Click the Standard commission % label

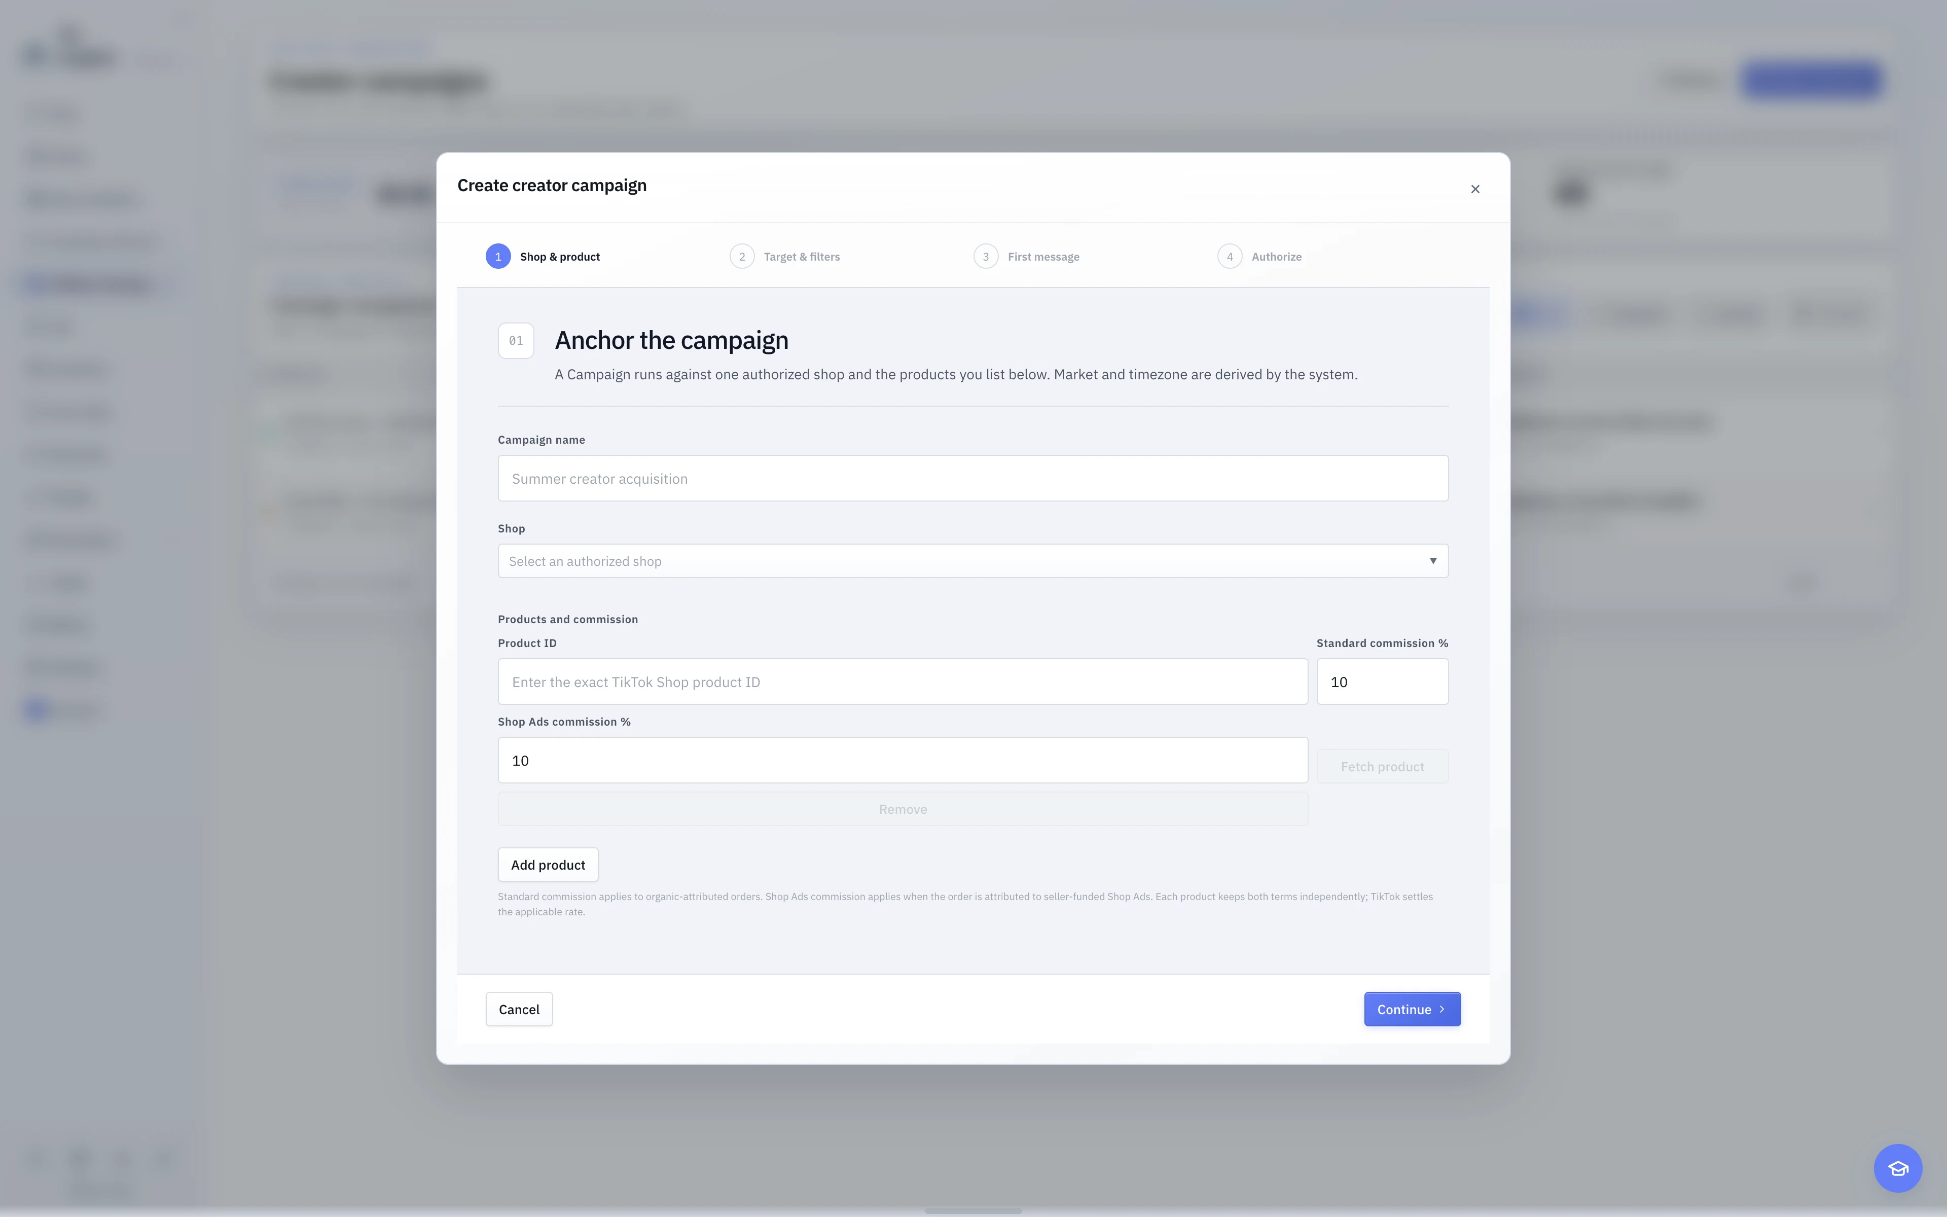[1382, 643]
